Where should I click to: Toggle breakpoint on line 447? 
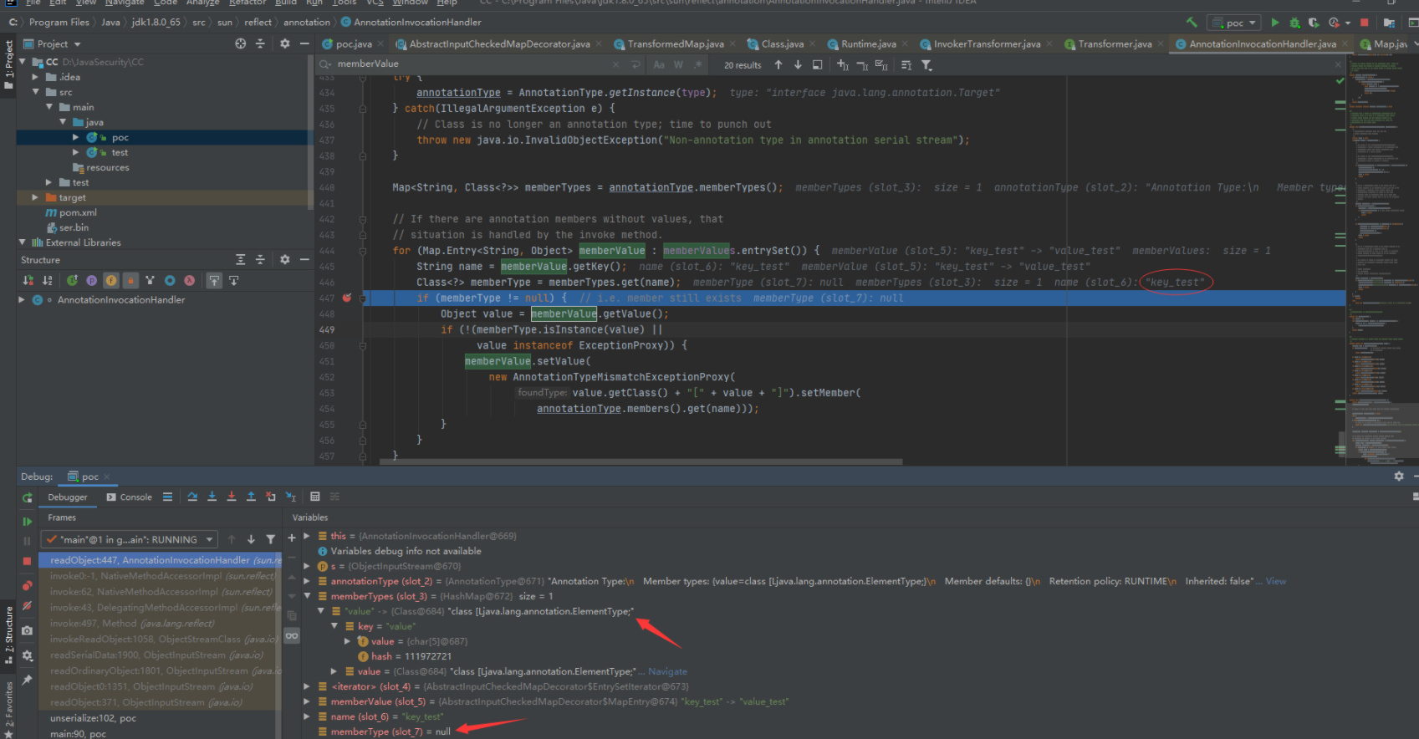[x=347, y=298]
